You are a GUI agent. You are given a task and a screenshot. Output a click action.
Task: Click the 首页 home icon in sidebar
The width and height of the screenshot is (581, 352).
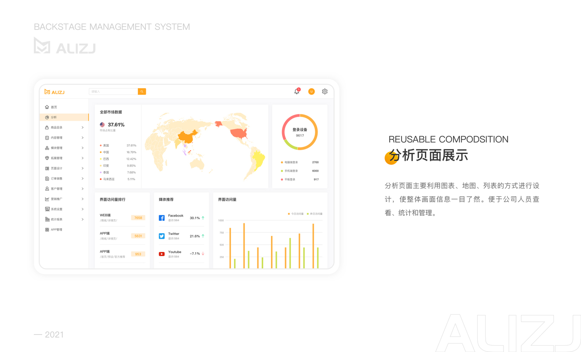(47, 107)
